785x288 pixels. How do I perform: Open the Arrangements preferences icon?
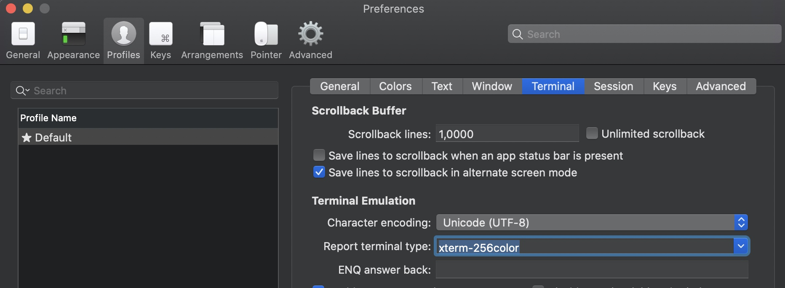pyautogui.click(x=212, y=34)
